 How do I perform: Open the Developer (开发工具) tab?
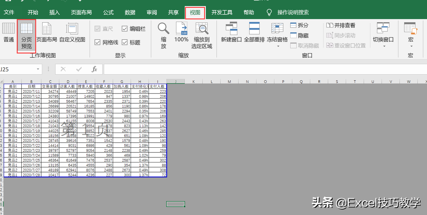(222, 12)
